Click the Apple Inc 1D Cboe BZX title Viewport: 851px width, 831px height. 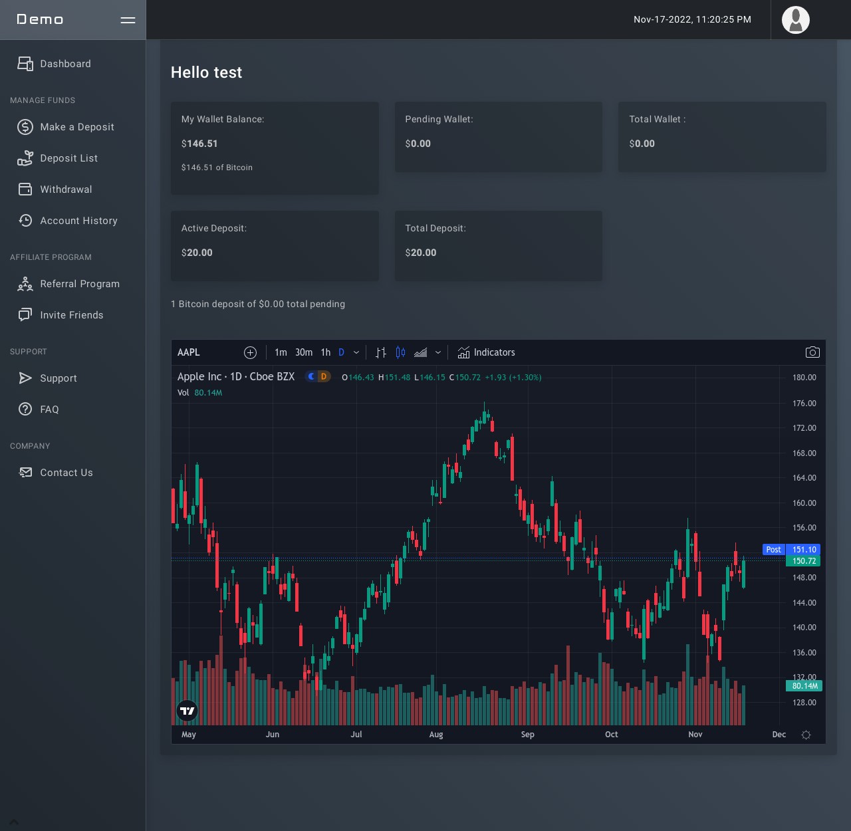236,376
